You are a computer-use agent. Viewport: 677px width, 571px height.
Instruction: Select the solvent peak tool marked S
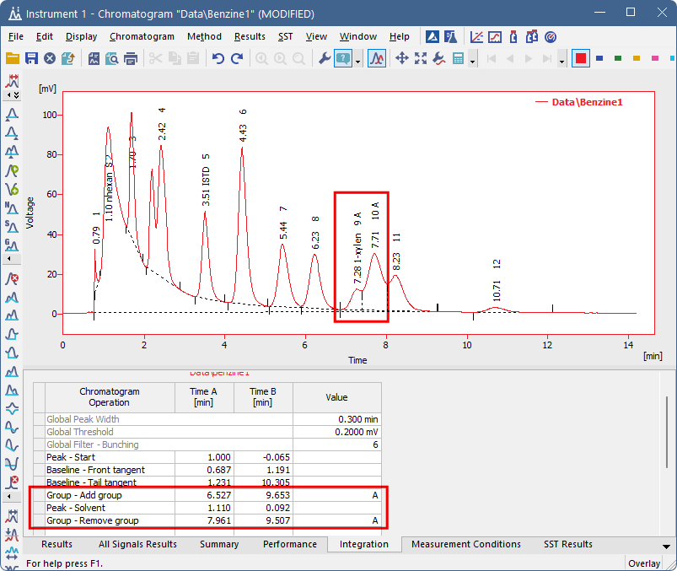[x=12, y=227]
